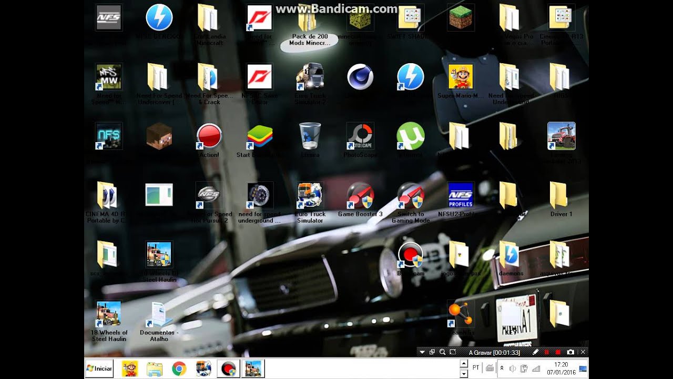The image size is (673, 379).
Task: Click the power plug battery tray icon
Action: [x=524, y=368]
